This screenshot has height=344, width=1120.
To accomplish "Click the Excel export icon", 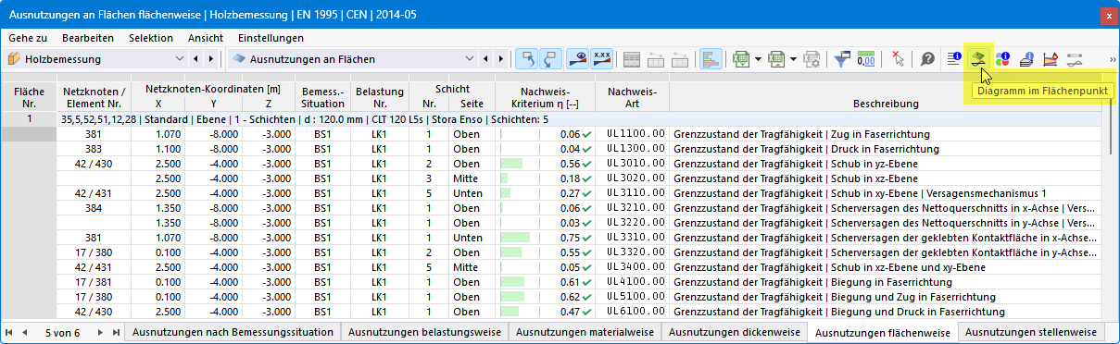I will click(x=741, y=58).
